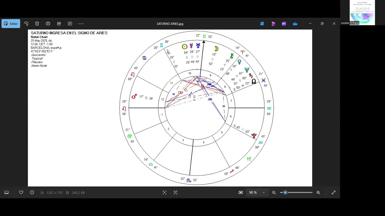The width and height of the screenshot is (385, 216).
Task: Click the file size 249.2 KB
Action: (78, 193)
